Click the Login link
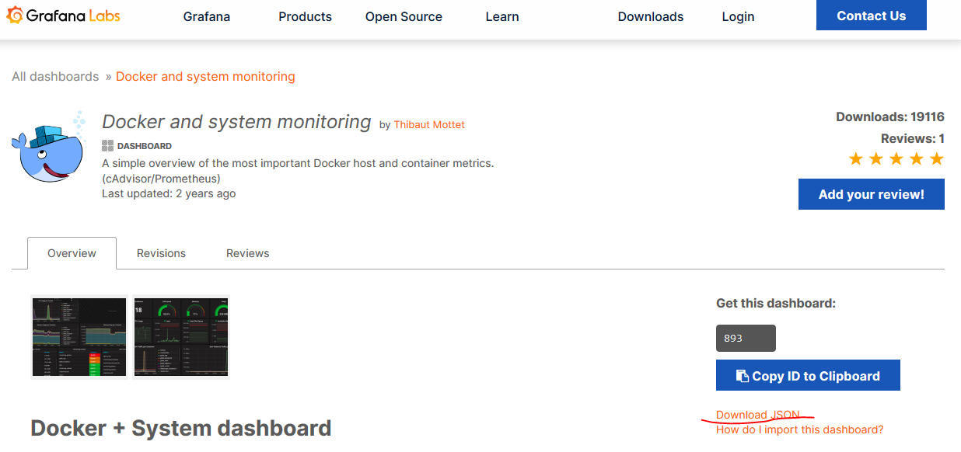This screenshot has width=961, height=452. 738,16
